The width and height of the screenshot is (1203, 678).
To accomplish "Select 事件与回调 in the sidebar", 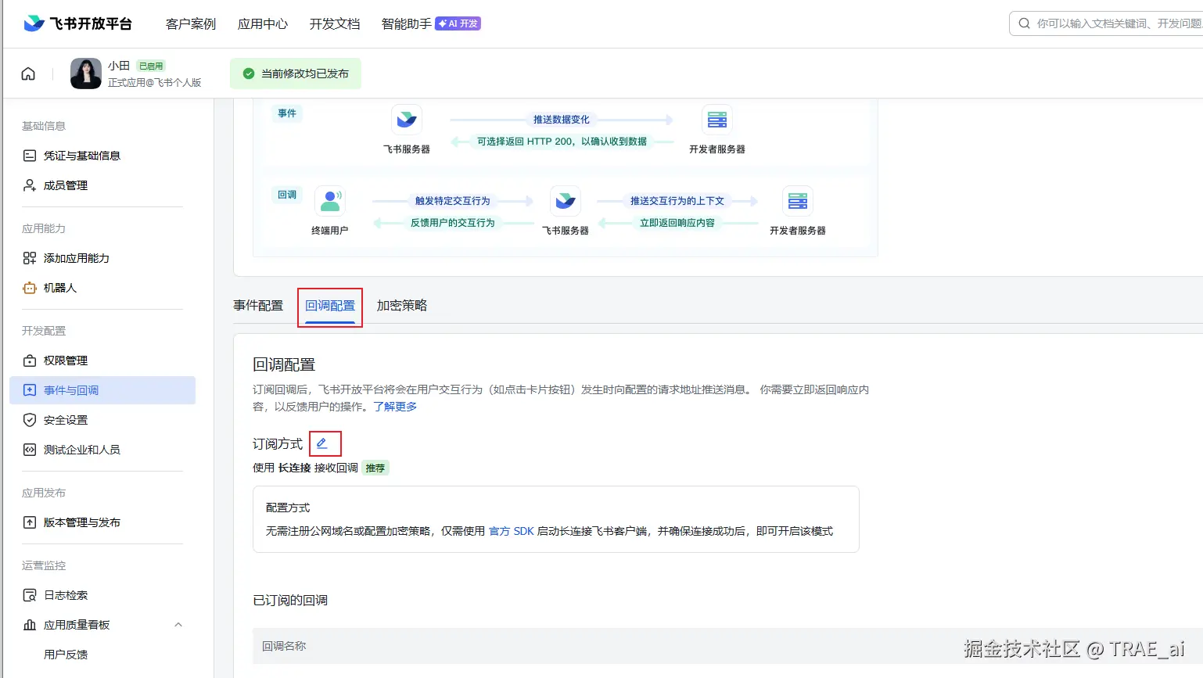I will 102,390.
